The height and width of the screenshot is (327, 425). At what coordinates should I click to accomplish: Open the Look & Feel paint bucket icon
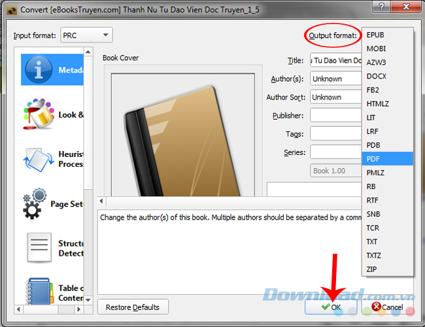pyautogui.click(x=39, y=114)
